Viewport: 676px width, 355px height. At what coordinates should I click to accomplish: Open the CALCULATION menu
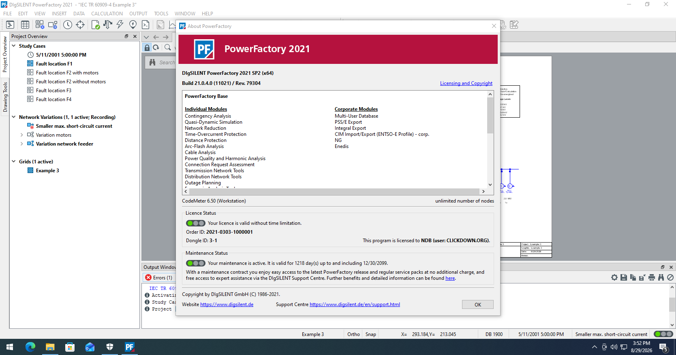tap(107, 13)
